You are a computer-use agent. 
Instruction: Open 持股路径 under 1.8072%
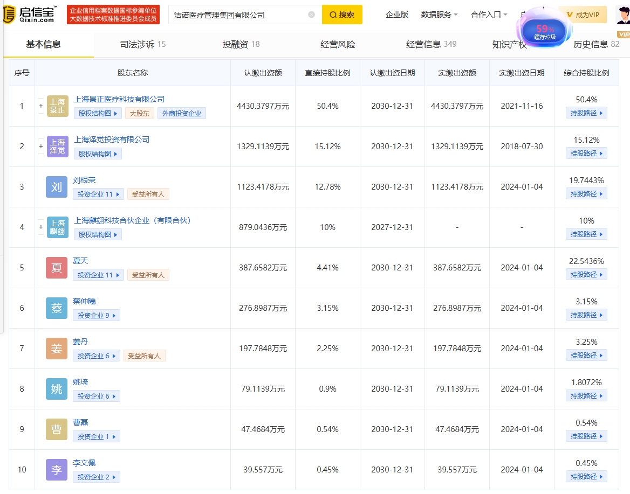coord(586,395)
